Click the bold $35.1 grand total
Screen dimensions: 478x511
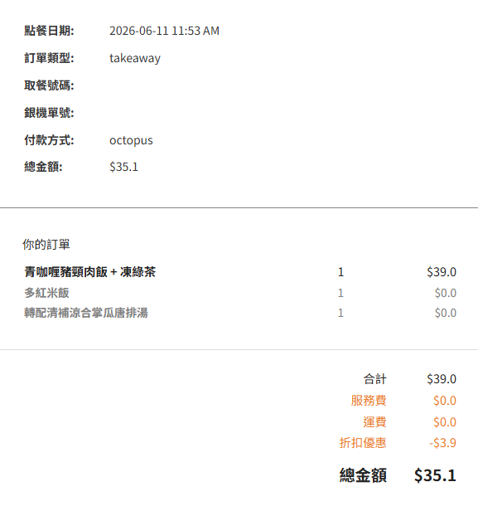435,475
